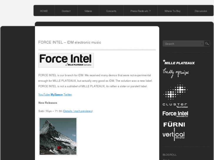This screenshot has width=214, height=160.
Task: Open the Cluster label logo
Action: 175,95
